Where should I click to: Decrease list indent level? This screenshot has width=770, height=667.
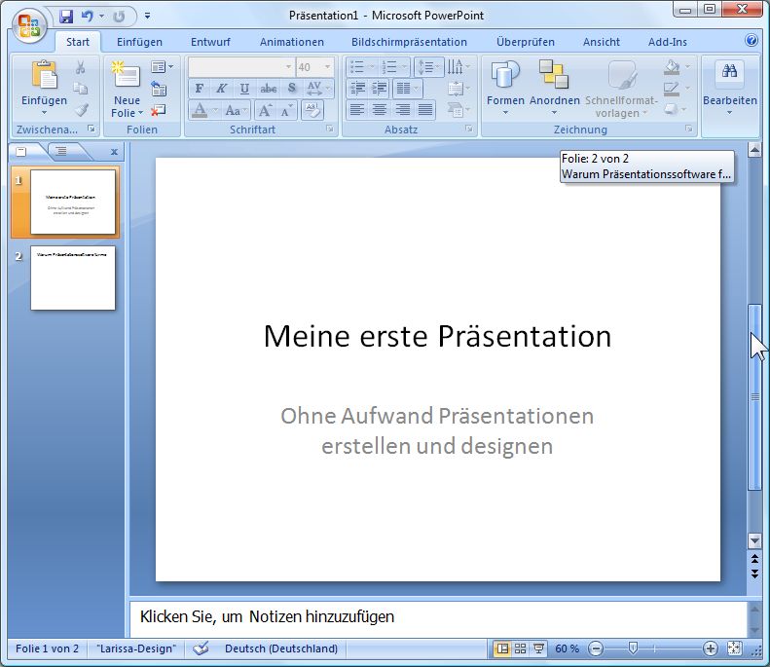click(358, 89)
